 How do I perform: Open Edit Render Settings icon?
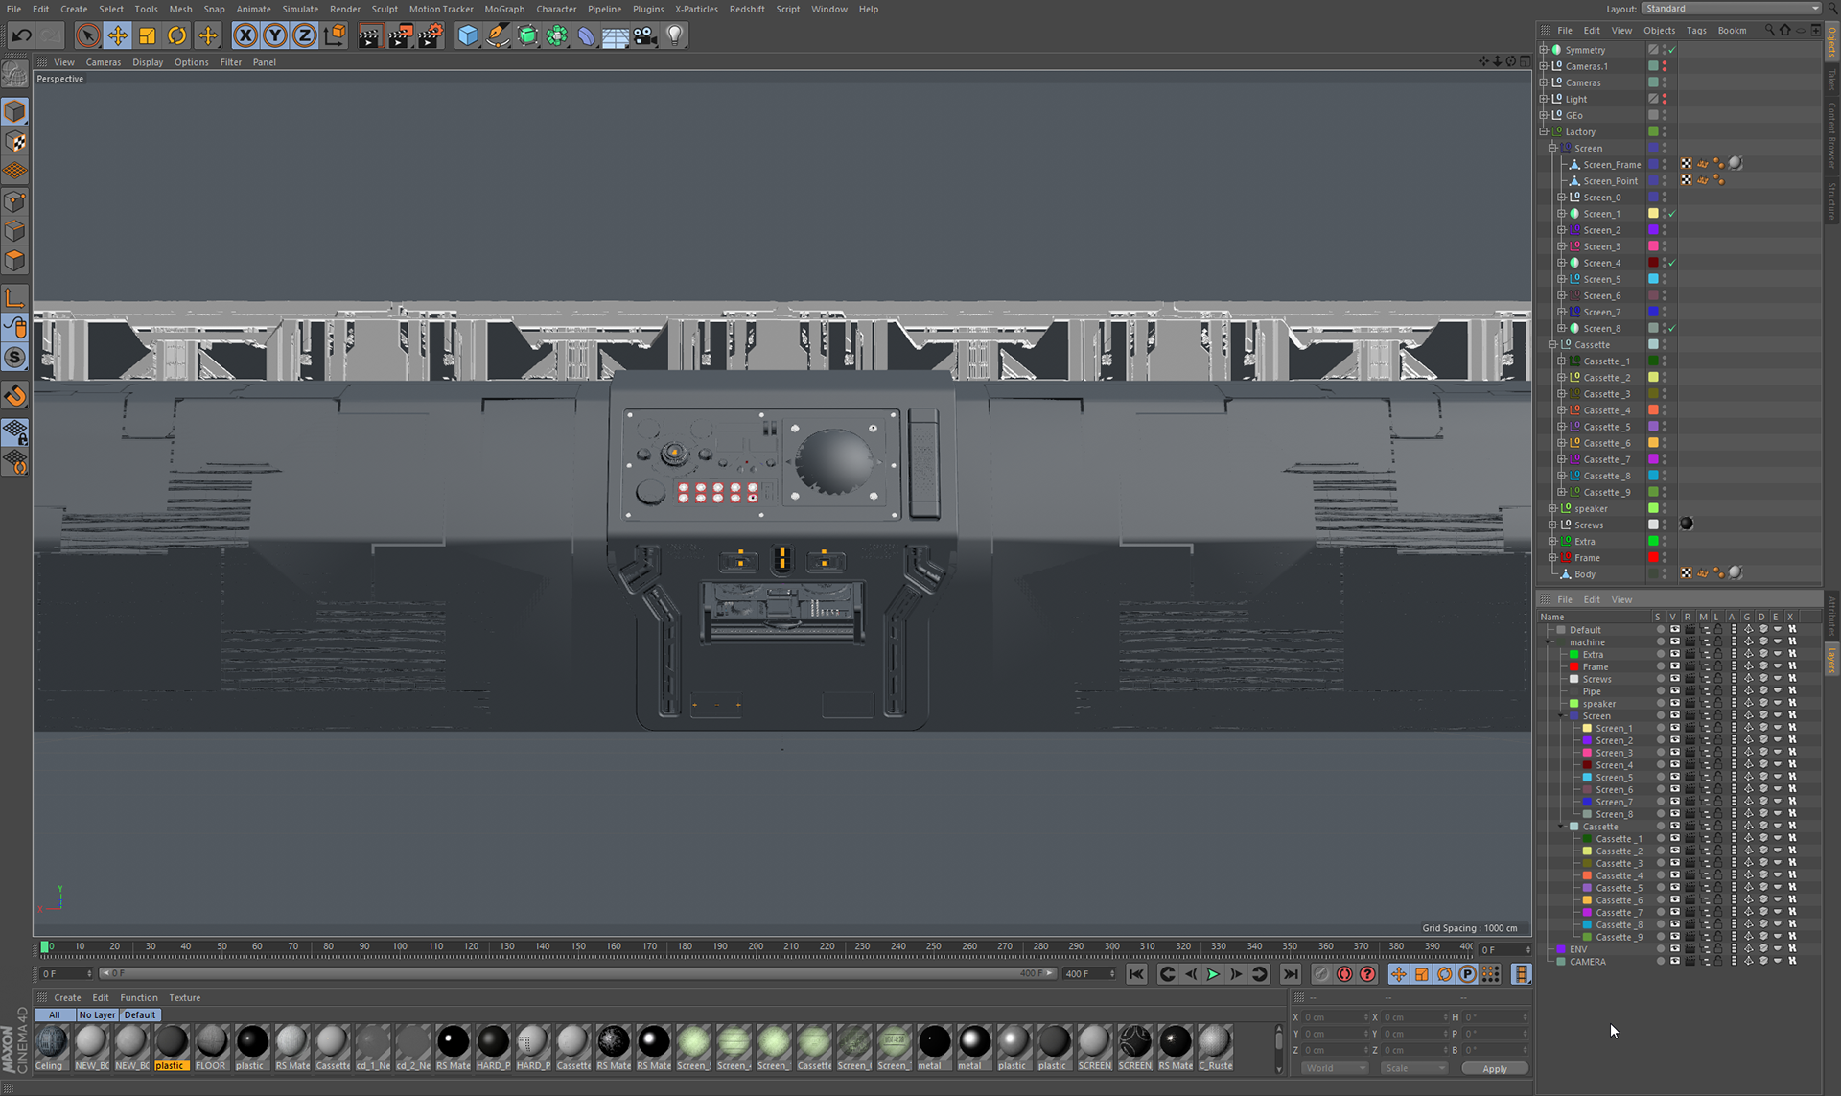click(x=431, y=35)
